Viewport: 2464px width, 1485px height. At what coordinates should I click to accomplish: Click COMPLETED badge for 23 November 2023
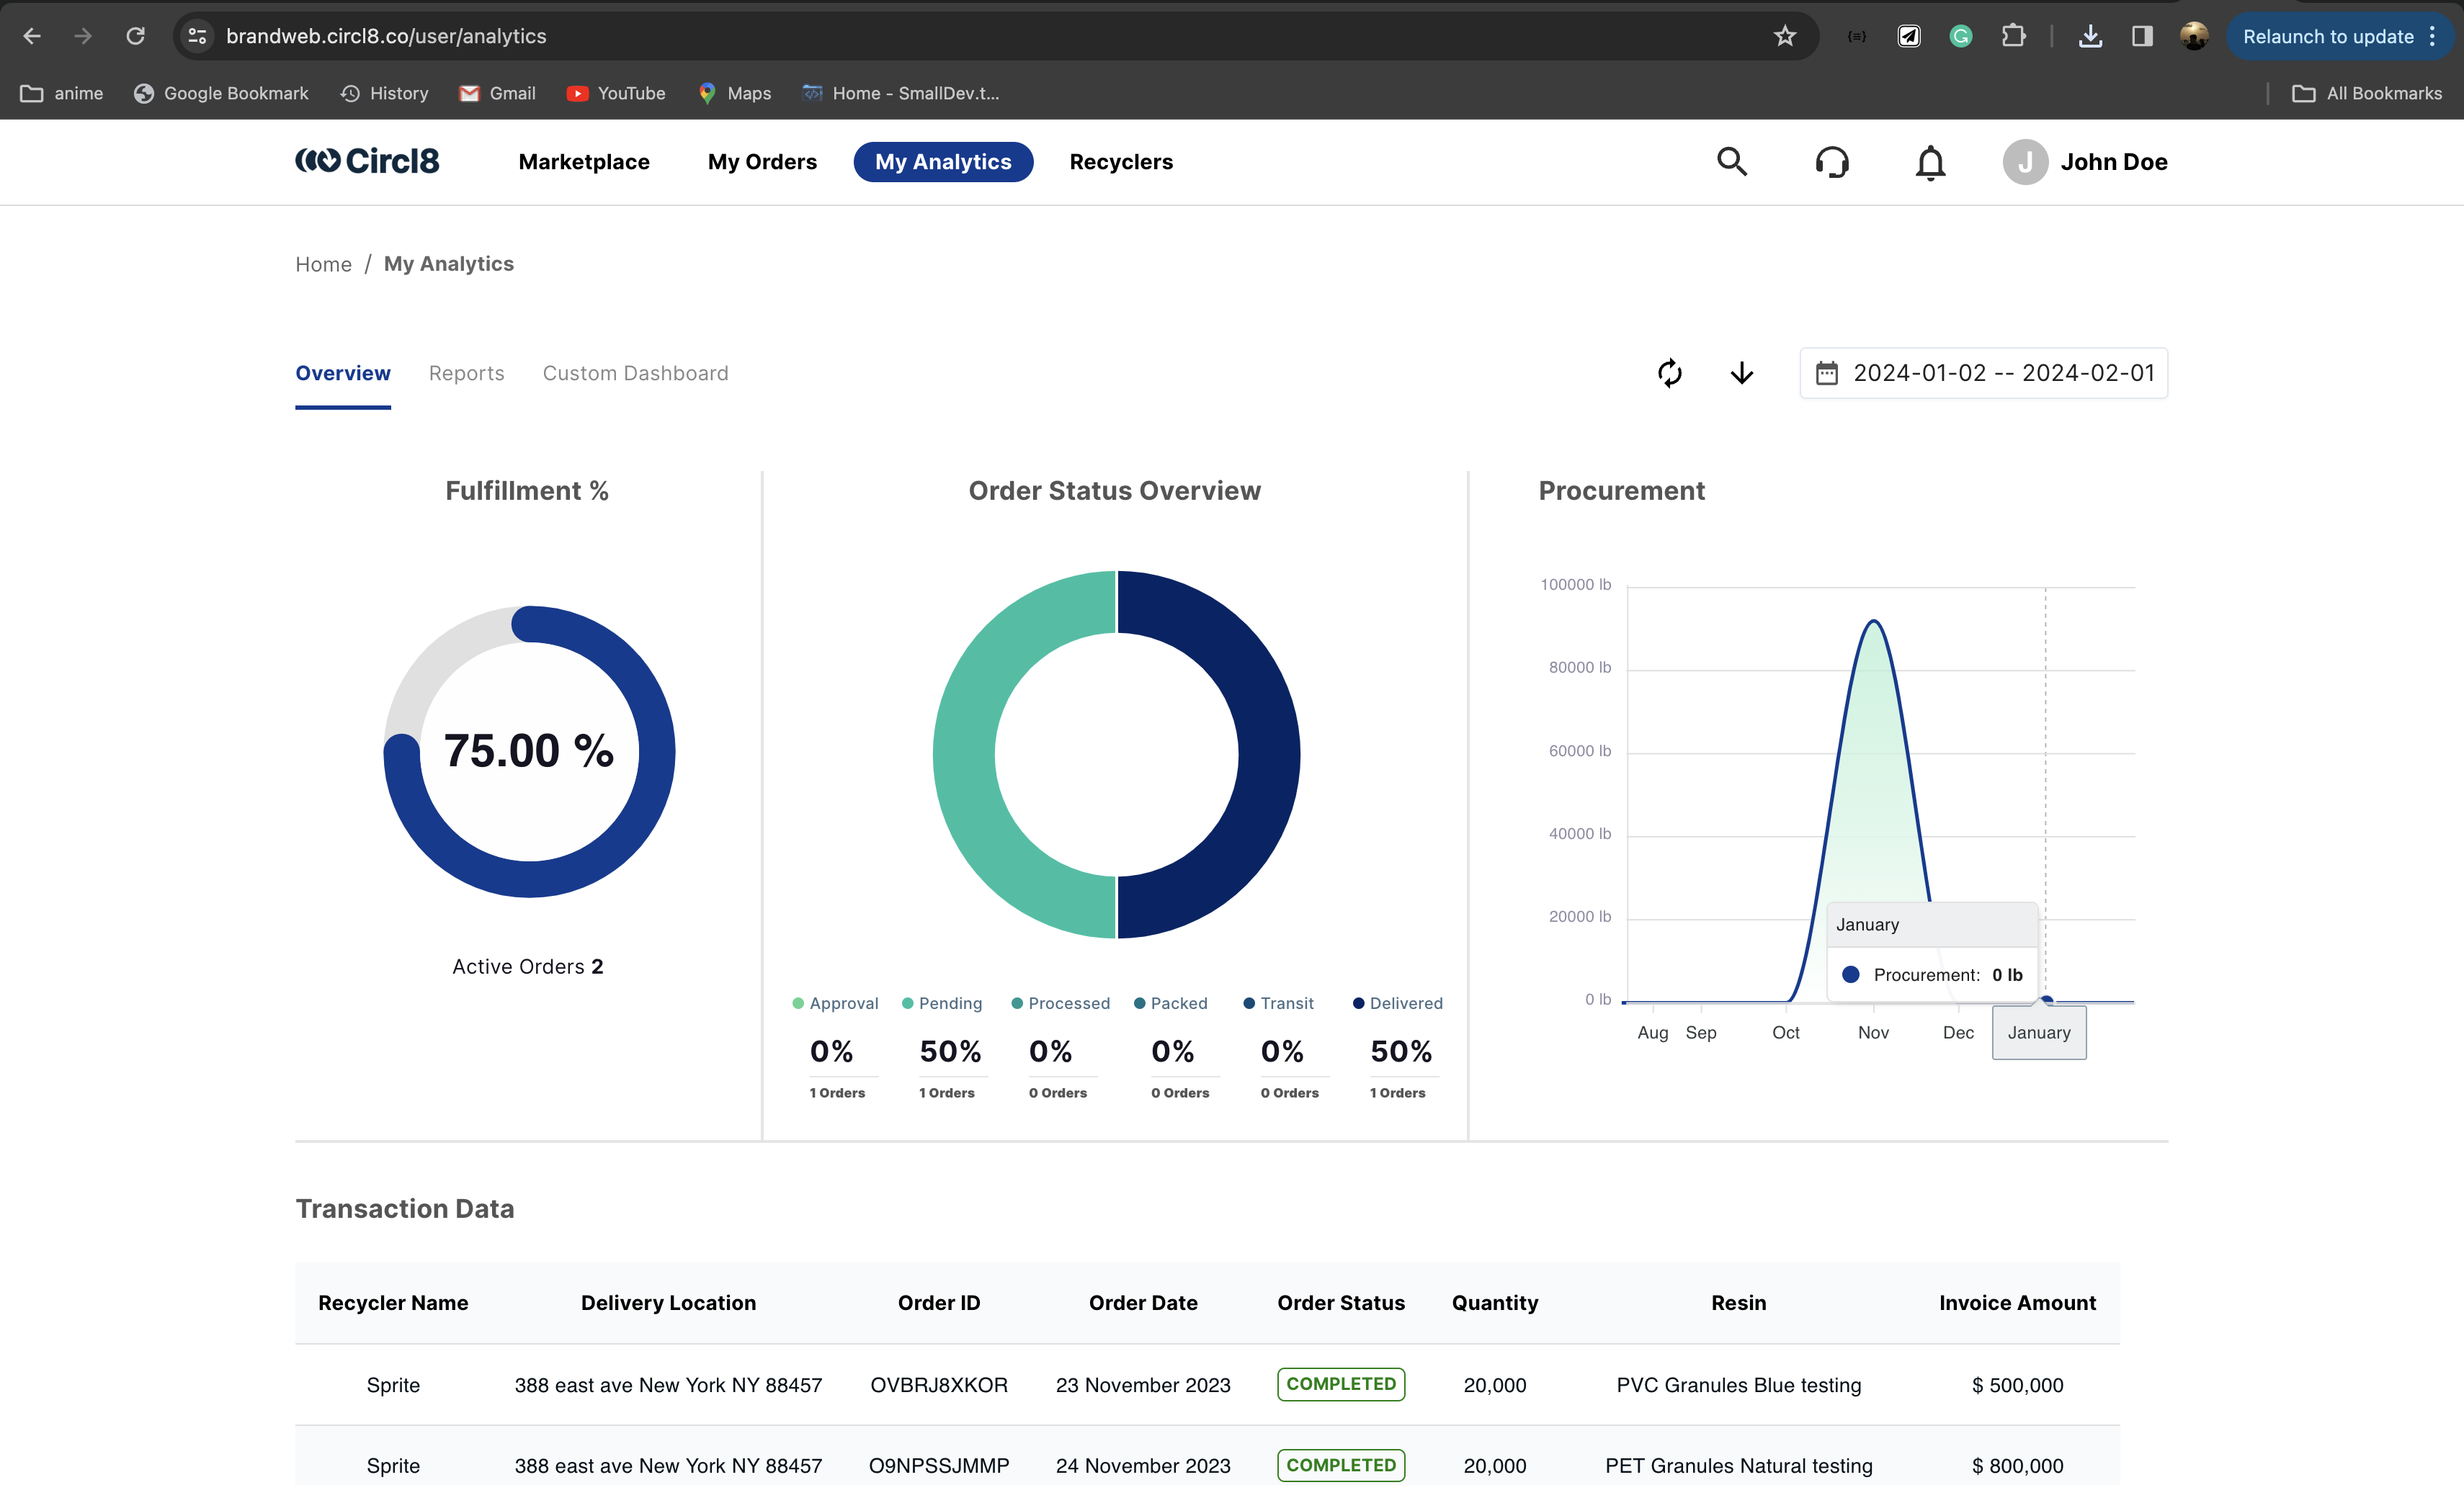1341,1384
